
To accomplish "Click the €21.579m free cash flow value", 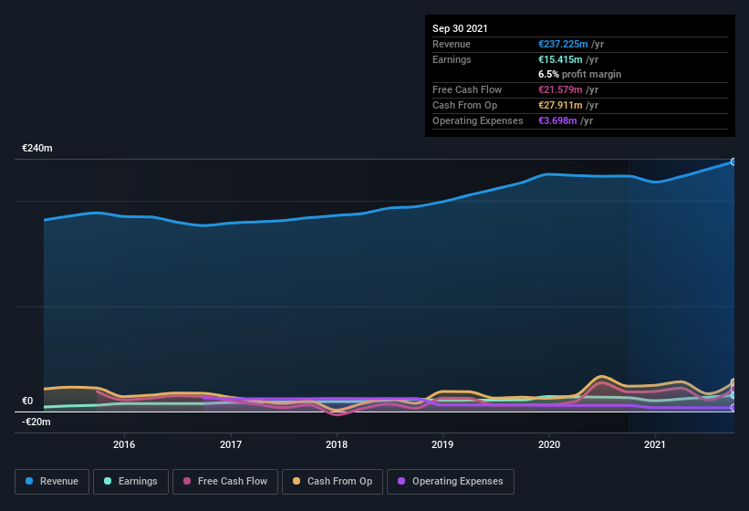I will pyautogui.click(x=560, y=89).
